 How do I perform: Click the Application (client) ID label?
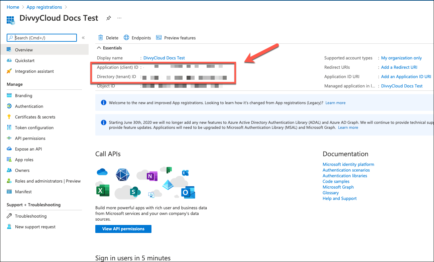tap(118, 67)
